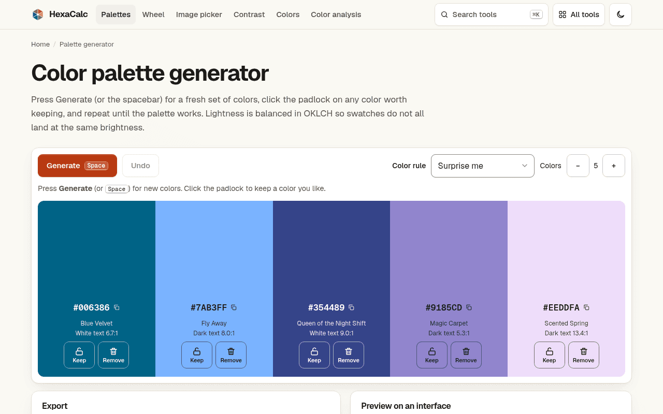Open the Color rule dropdown
663x414 pixels.
[x=483, y=166]
